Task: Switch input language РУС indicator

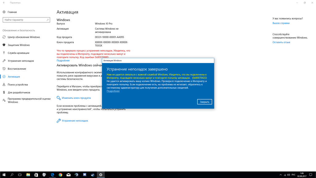Action: click(293, 175)
